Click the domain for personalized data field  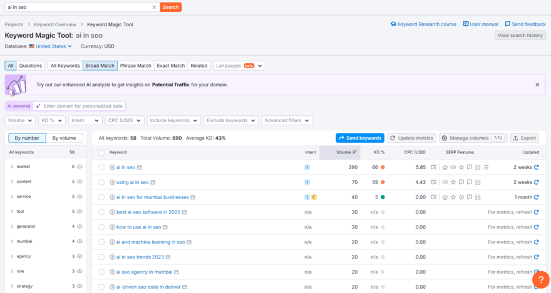[79, 106]
